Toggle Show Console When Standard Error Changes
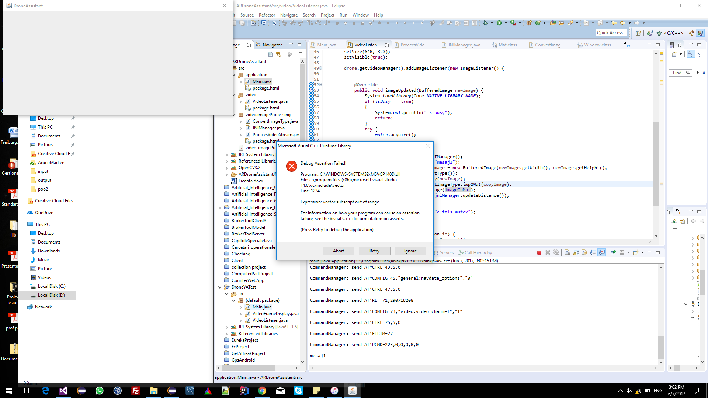The width and height of the screenshot is (708, 398). (602, 253)
